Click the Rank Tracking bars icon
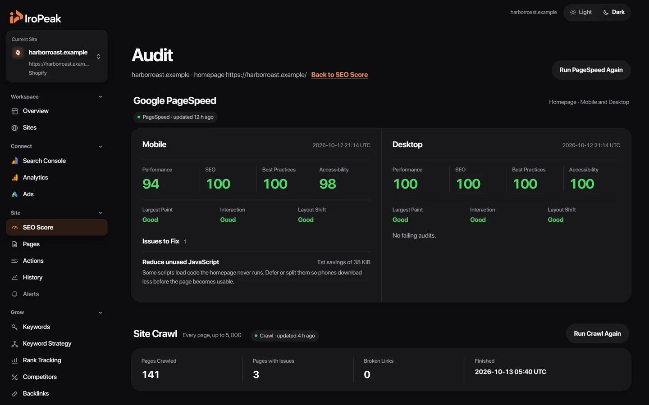649x405 pixels. pos(14,360)
